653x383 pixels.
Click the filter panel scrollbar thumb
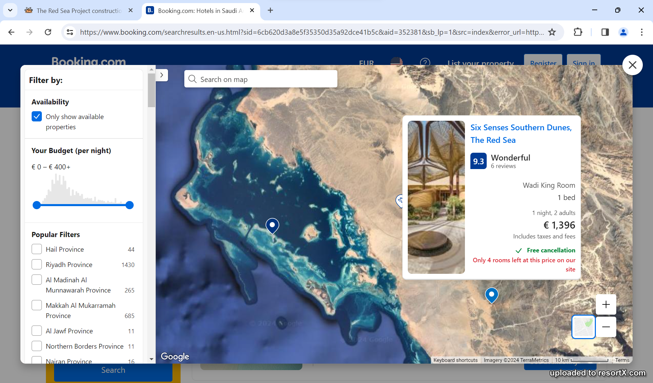(152, 90)
